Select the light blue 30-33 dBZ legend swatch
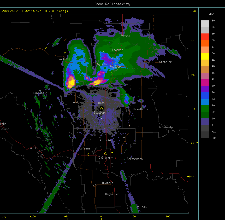This screenshot has width=225, height=220. pos(205,102)
